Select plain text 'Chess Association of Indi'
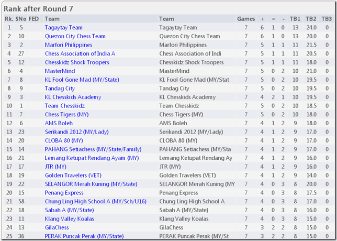Image resolution: width=337 pixels, height=241 pixels. (190, 53)
